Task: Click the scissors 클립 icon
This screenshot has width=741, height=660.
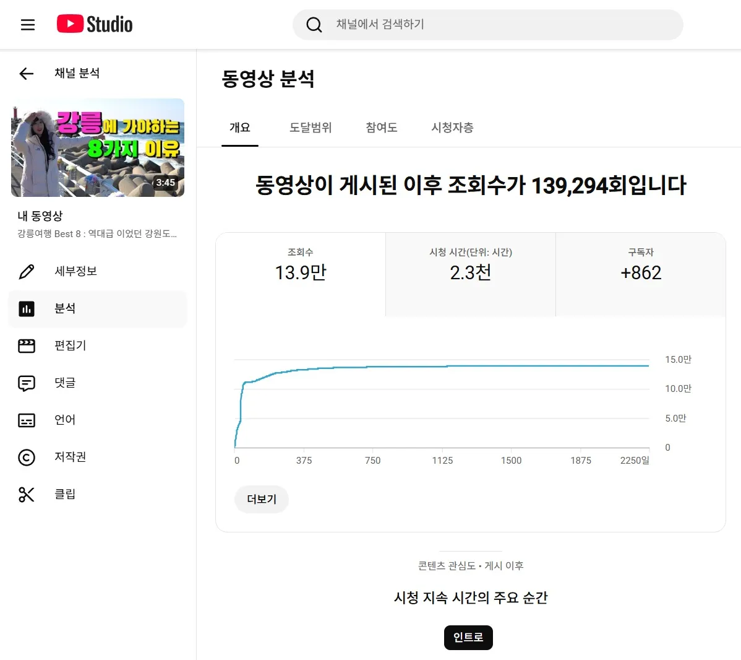Action: click(x=27, y=495)
